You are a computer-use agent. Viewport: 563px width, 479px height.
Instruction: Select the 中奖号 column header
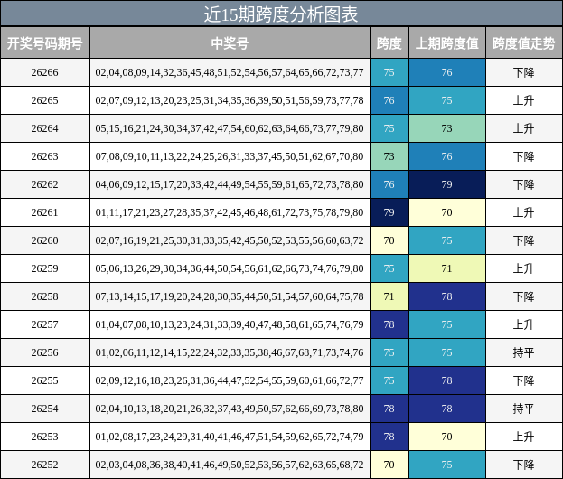(x=230, y=43)
